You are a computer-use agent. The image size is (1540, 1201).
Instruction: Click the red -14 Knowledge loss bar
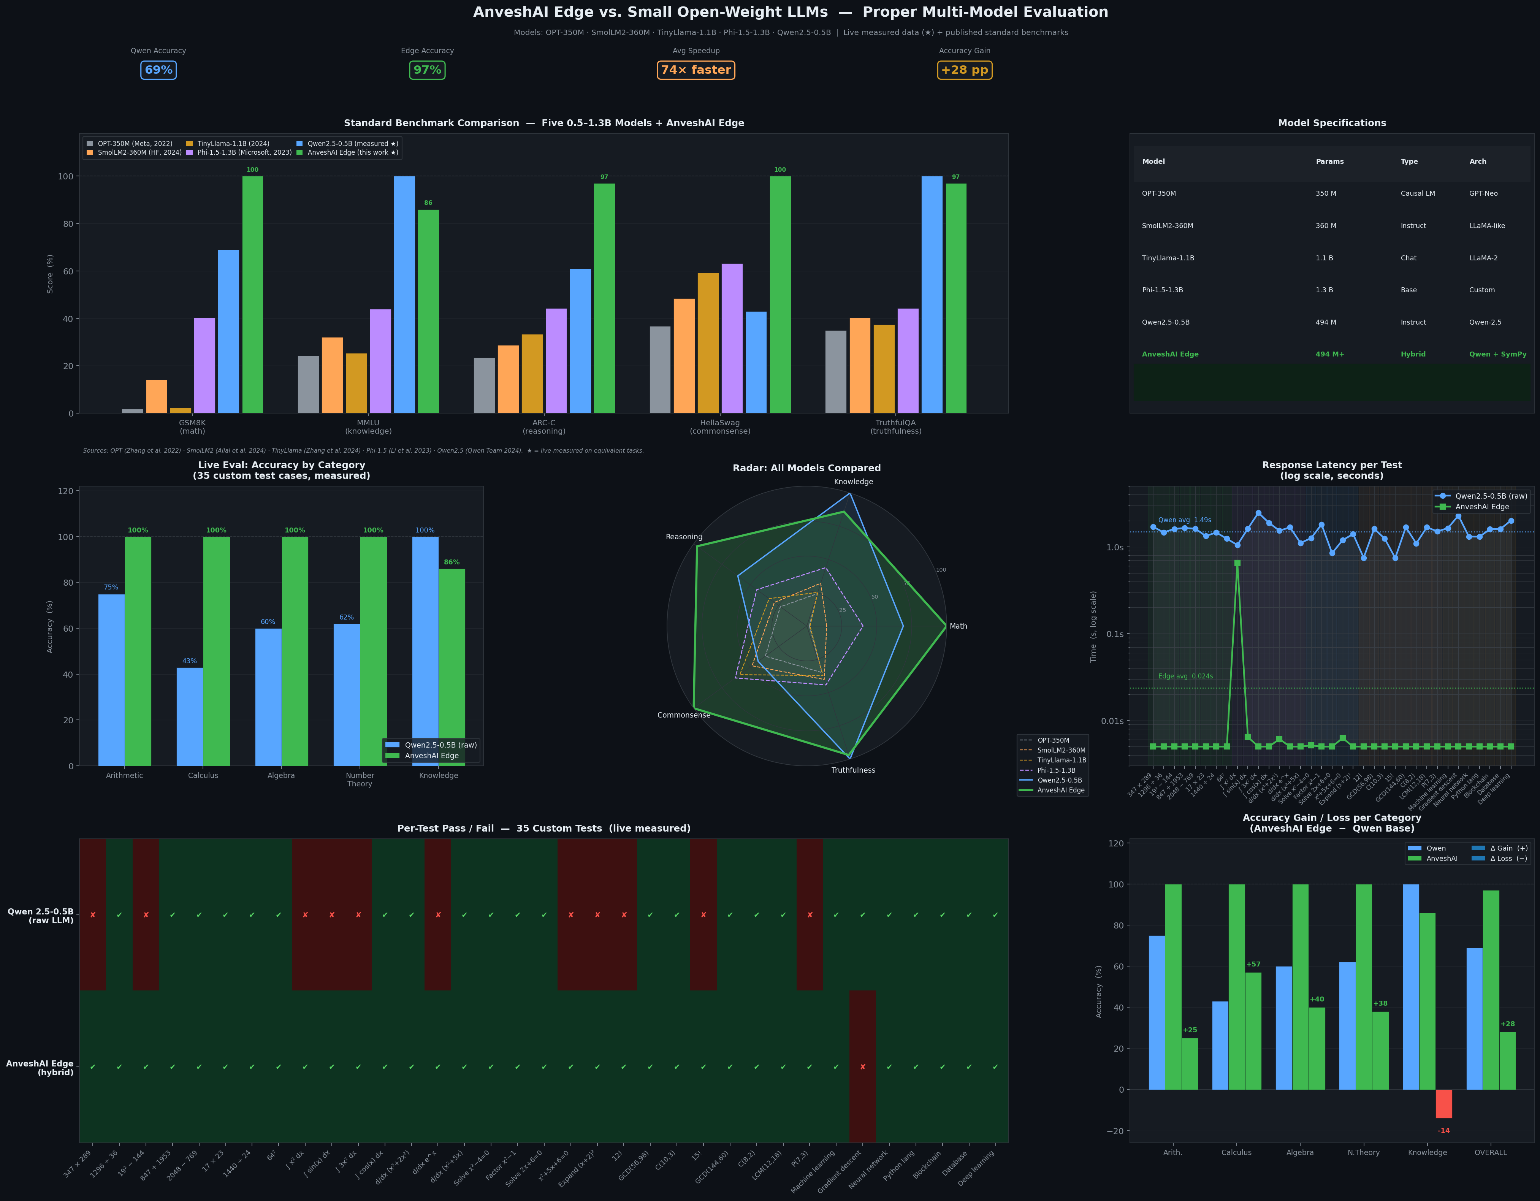[1443, 1104]
